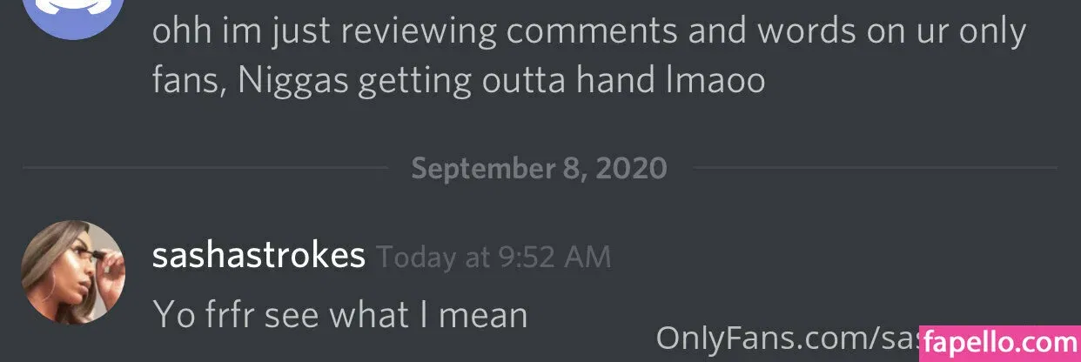This screenshot has height=362, width=1081.
Task: Click the divider line right of the date
Action: click(875, 167)
